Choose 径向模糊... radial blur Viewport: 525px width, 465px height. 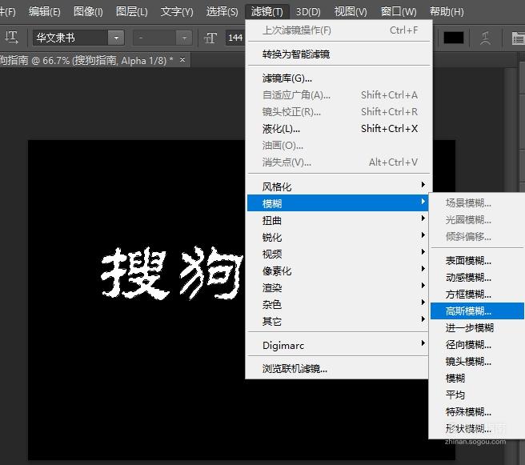tap(477, 344)
